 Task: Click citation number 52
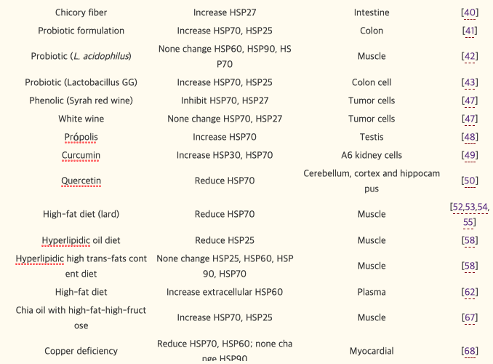(457, 207)
